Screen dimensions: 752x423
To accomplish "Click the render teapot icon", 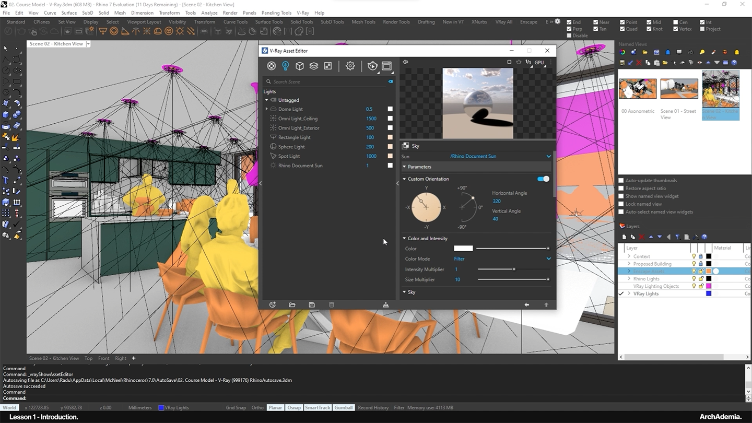I will point(372,66).
